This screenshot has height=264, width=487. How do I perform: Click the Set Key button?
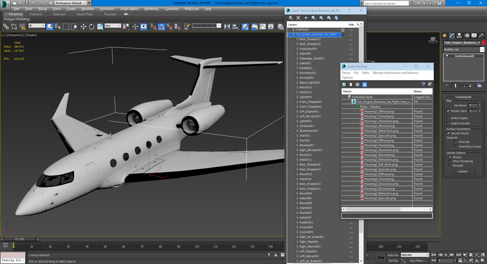pos(393,261)
